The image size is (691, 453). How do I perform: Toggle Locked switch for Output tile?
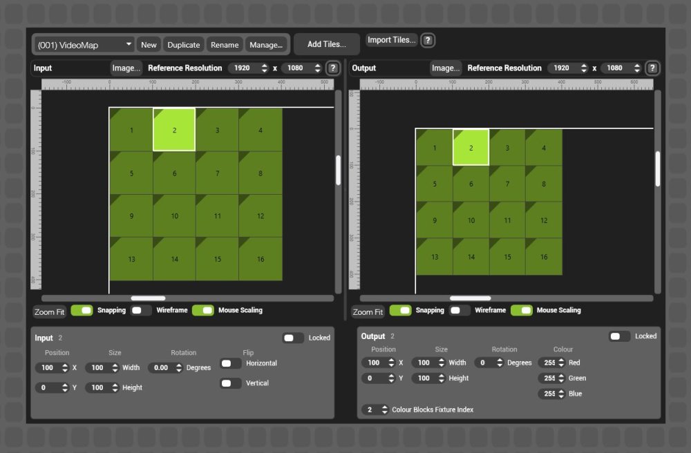click(619, 336)
